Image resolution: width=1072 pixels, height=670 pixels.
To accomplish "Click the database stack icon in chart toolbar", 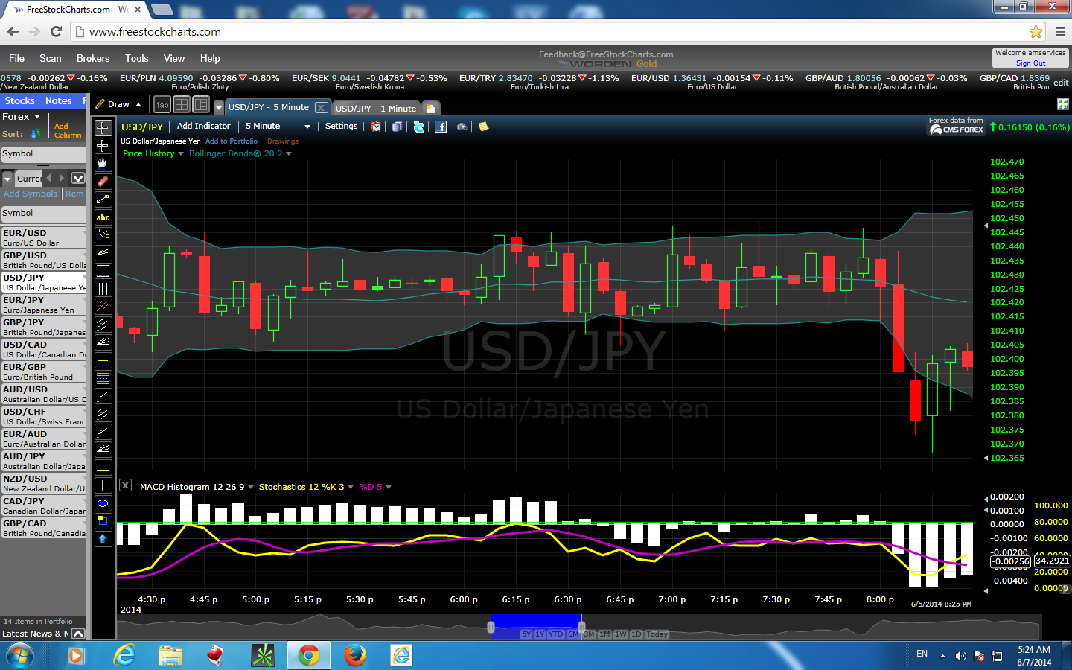I will point(398,127).
